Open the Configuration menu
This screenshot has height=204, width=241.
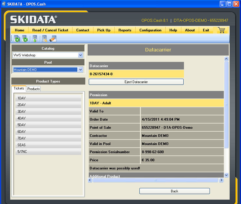point(150,30)
